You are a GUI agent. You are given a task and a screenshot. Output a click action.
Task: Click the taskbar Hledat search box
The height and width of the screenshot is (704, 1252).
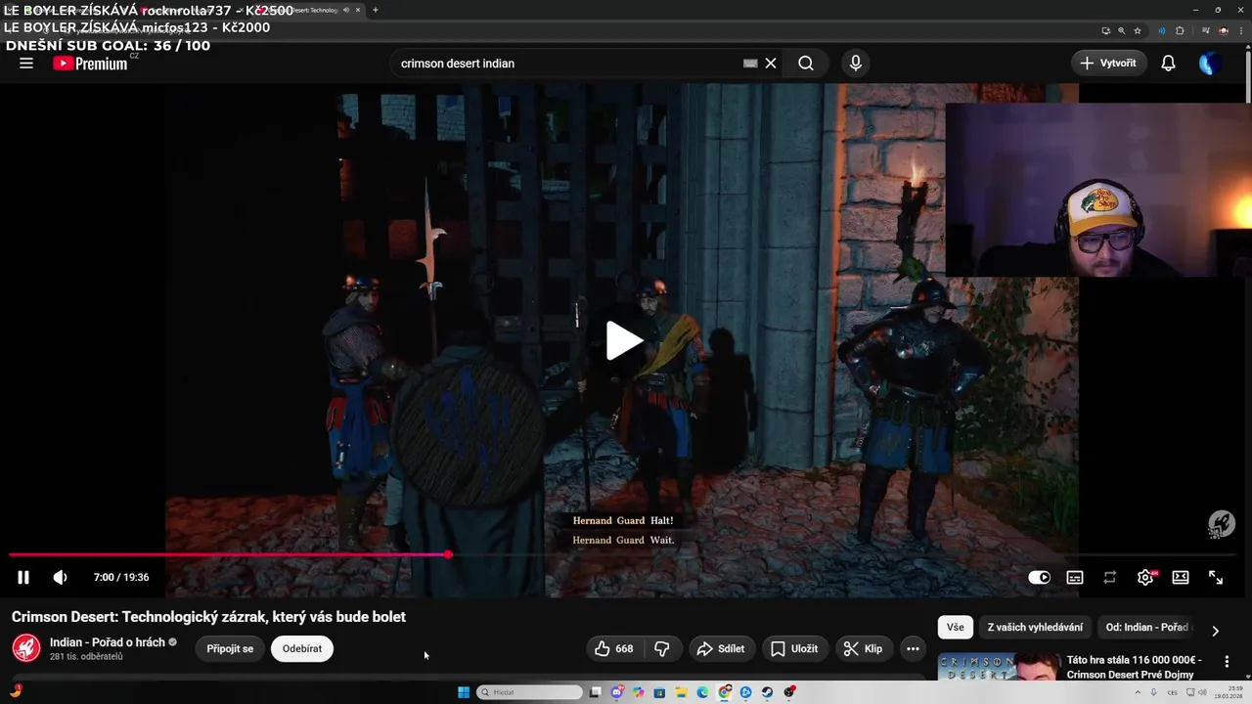coord(529,692)
